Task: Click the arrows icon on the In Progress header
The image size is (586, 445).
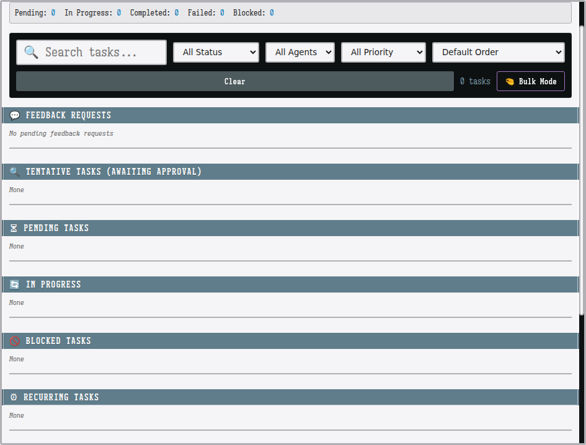Action: point(14,284)
